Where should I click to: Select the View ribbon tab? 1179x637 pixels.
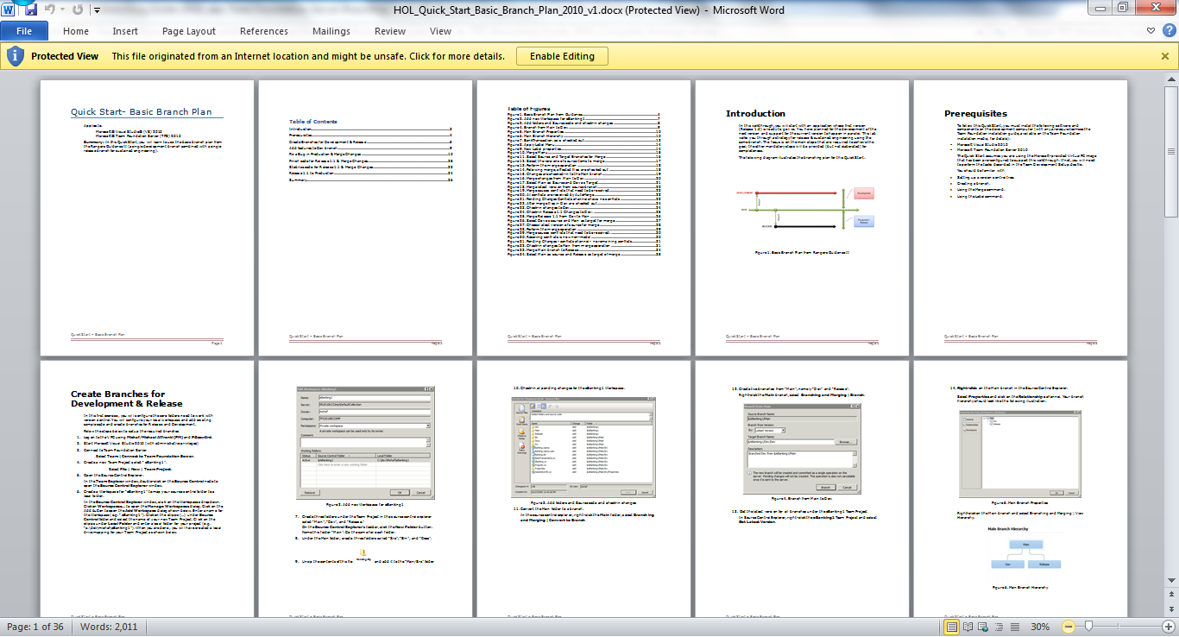[440, 31]
